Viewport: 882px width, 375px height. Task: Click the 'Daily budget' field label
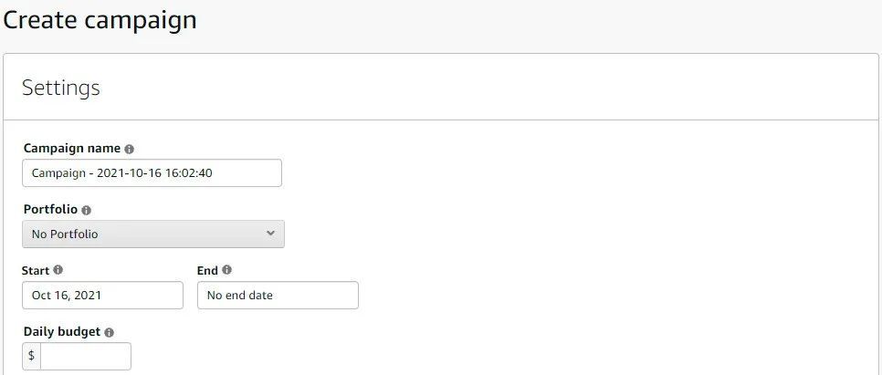pyautogui.click(x=61, y=332)
